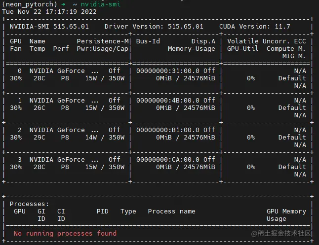Click the Process name column header
Viewport: 319px width, 245px height.
click(x=171, y=211)
